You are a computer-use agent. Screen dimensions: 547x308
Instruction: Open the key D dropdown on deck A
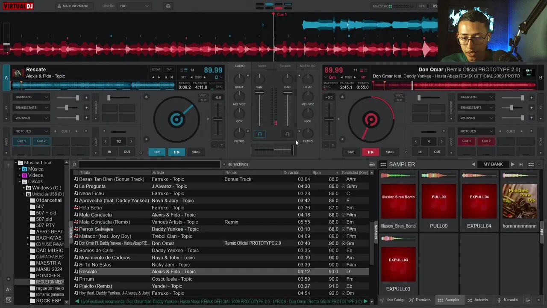[219, 77]
